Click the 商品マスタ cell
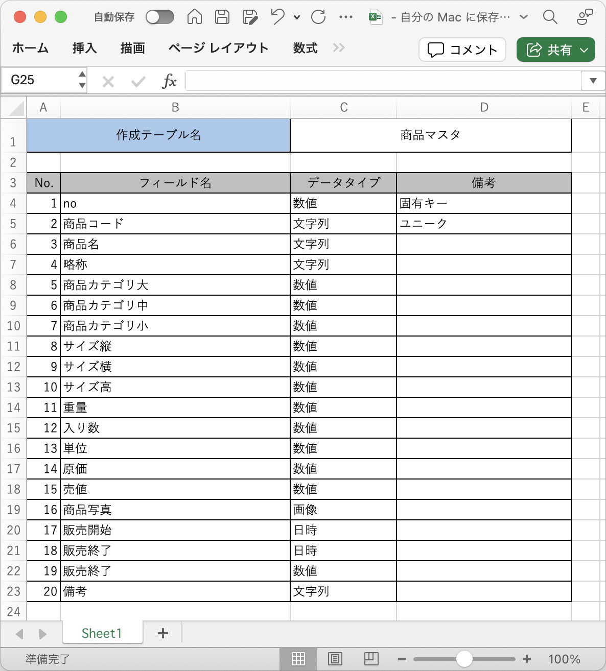Screen dimensions: 606x671 pyautogui.click(x=431, y=135)
